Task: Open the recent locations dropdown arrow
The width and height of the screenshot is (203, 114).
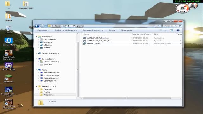Action: (x=46, y=26)
